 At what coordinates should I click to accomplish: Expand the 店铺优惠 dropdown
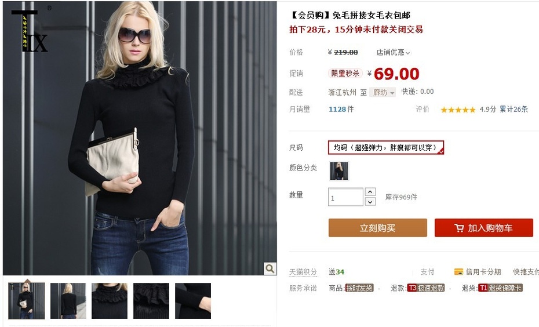[394, 52]
